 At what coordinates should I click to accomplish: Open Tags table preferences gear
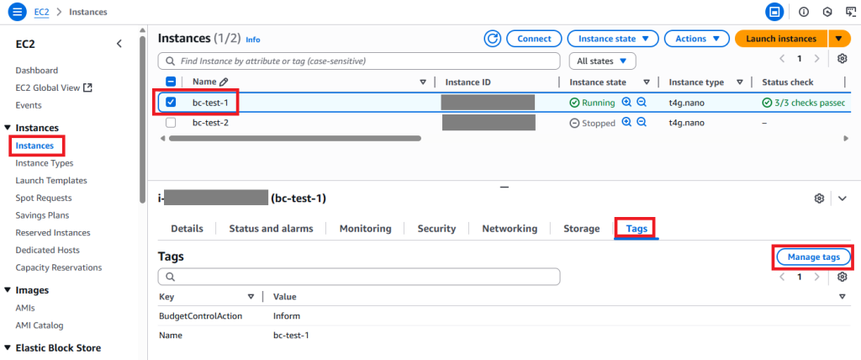(842, 277)
